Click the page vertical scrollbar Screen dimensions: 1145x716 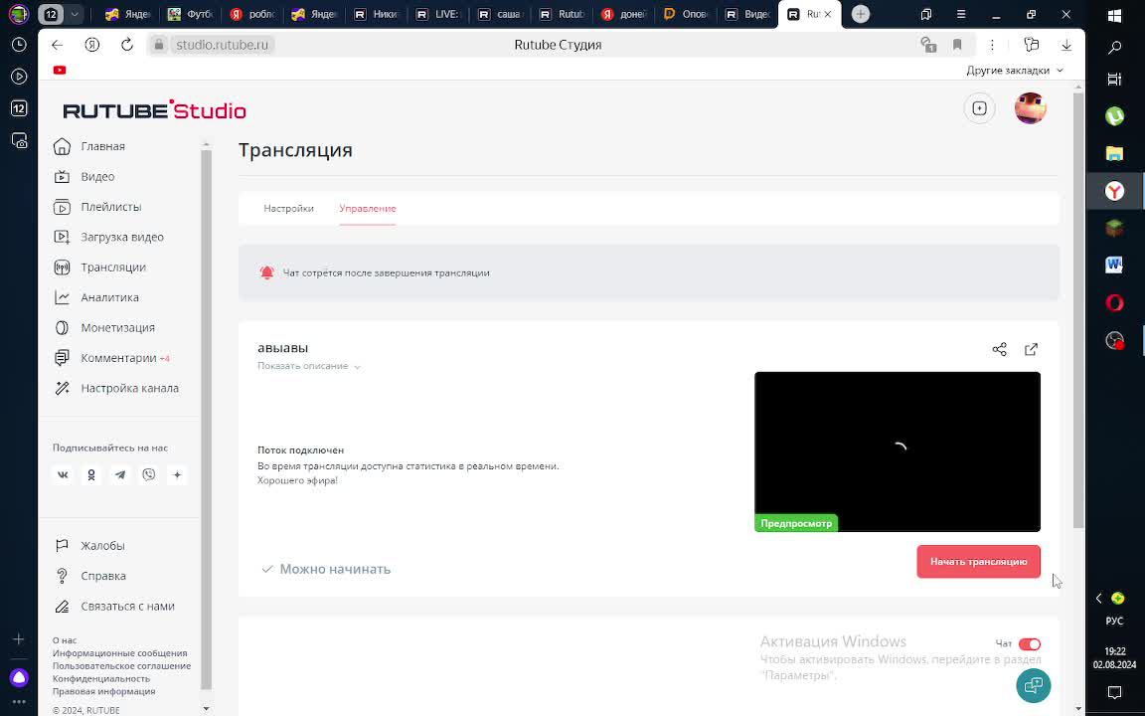click(1077, 310)
